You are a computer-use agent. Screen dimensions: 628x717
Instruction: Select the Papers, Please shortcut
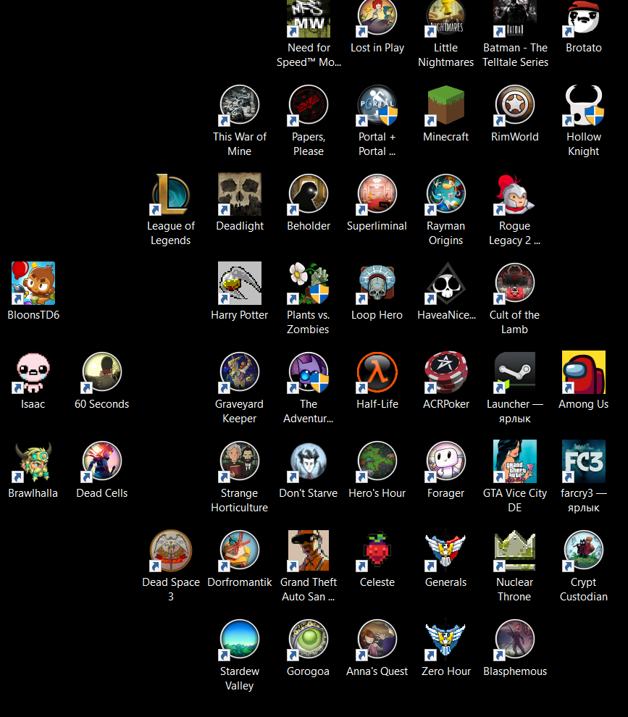point(309,105)
